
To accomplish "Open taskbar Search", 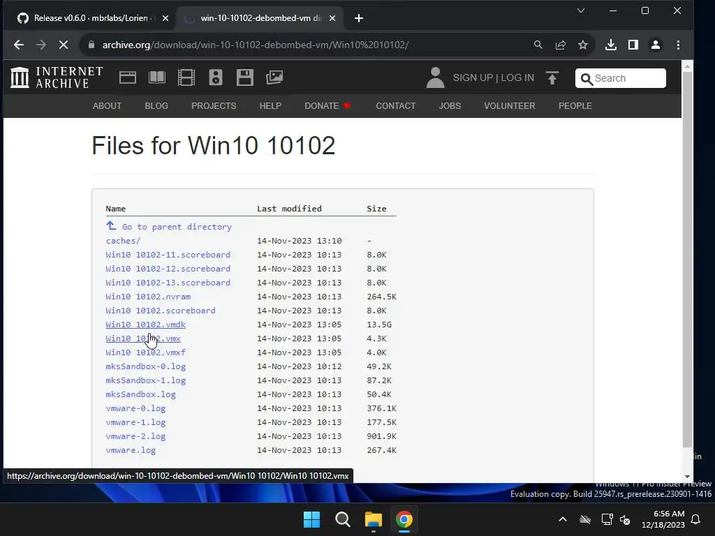I will point(342,519).
